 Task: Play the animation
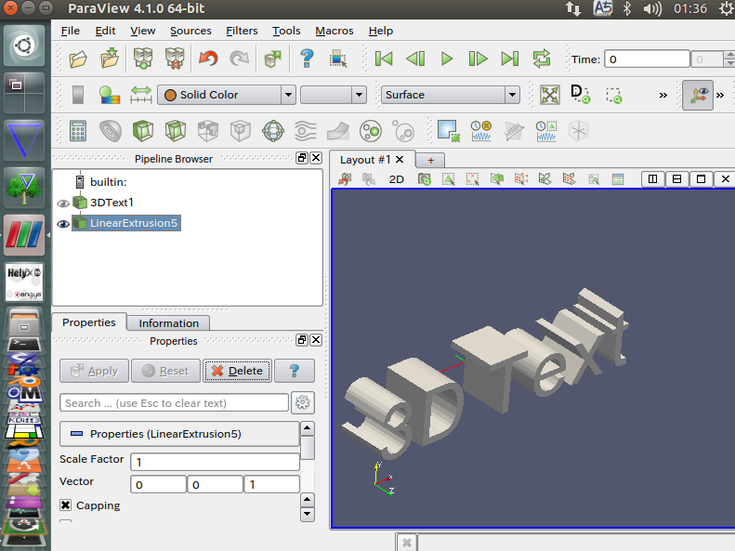click(447, 59)
